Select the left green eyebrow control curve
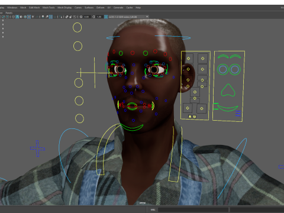This screenshot has width=284, height=213. coord(223,56)
